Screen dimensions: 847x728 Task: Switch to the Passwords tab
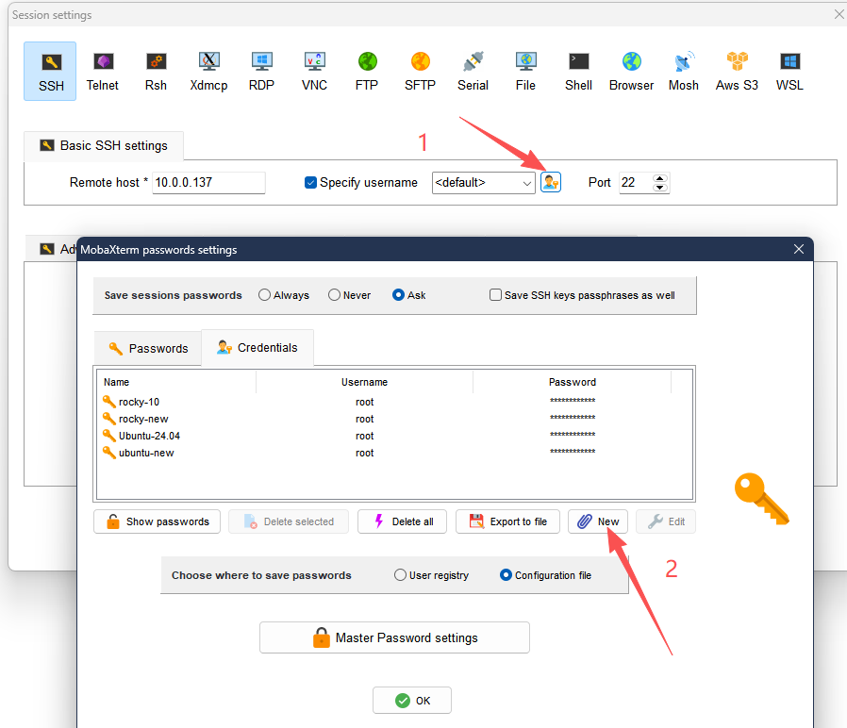tap(148, 348)
